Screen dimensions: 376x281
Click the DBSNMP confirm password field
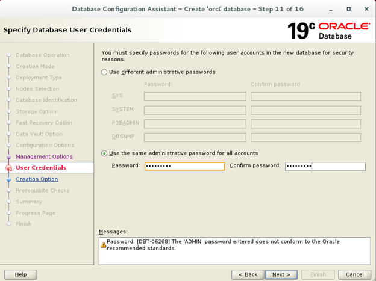tap(305, 138)
